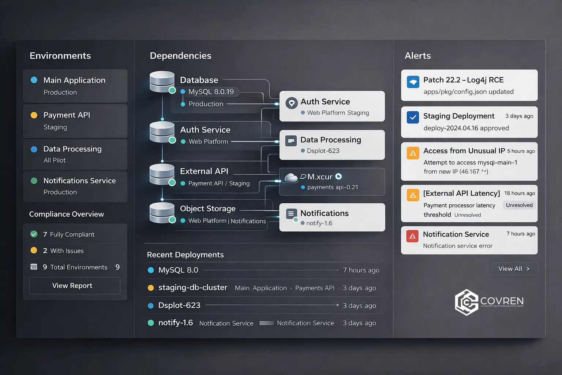The height and width of the screenshot is (375, 562).
Task: Click the Object Storage cylinder icon
Action: click(162, 212)
